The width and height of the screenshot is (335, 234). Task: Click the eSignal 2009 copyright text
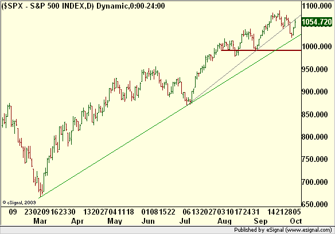(20, 202)
